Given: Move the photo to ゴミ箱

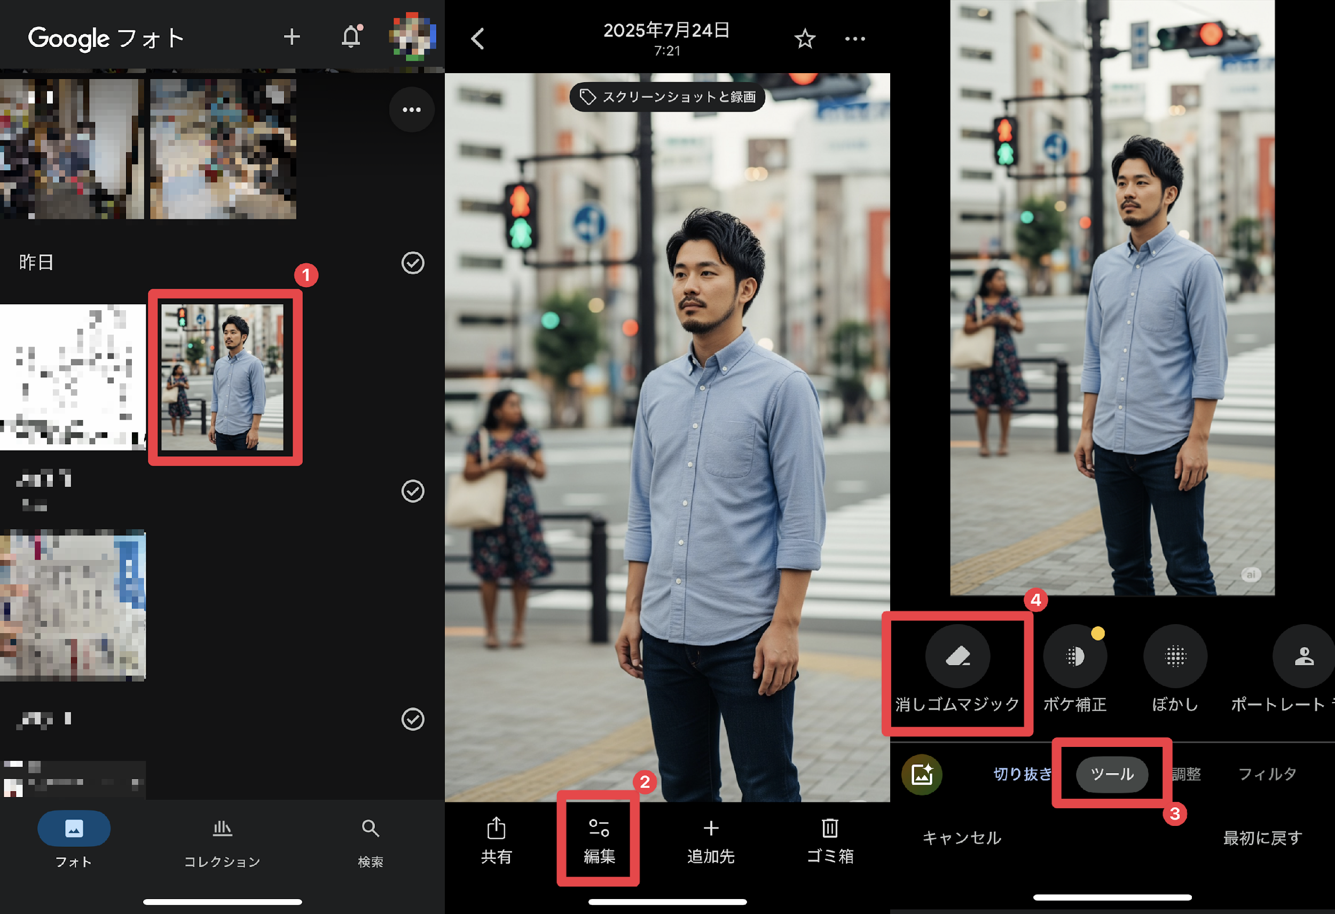Looking at the screenshot, I should 830,841.
